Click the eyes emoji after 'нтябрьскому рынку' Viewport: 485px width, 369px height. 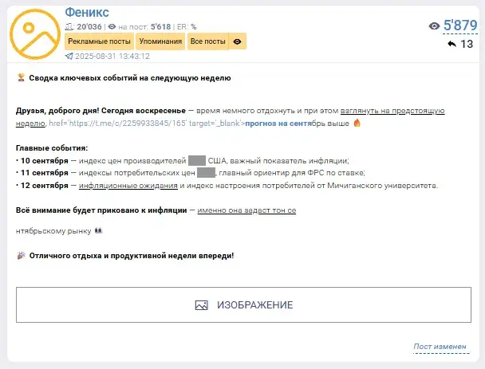point(98,230)
